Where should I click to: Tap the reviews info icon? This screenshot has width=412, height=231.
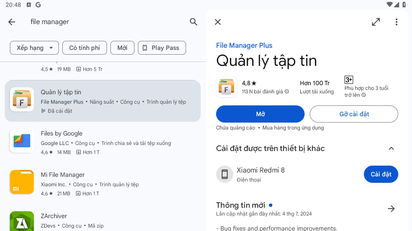click(287, 92)
